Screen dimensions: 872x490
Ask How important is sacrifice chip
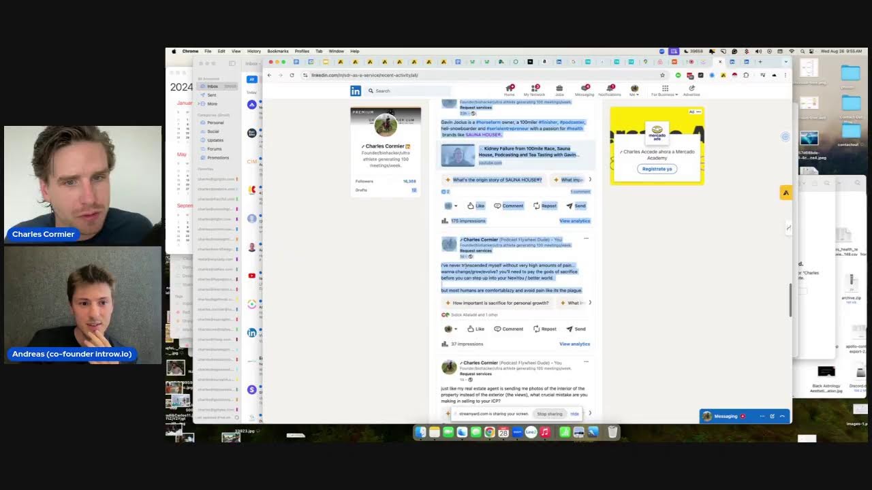[x=497, y=303]
